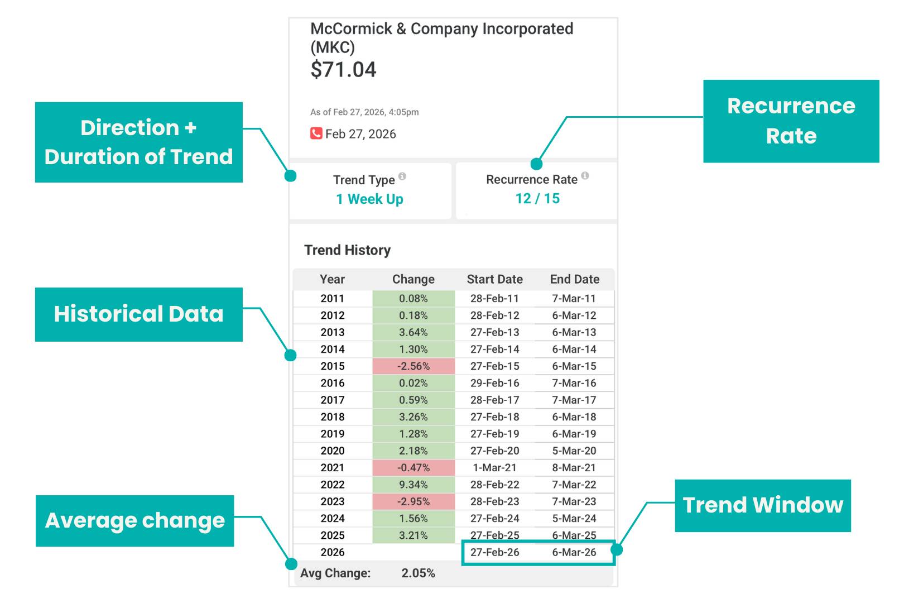The width and height of the screenshot is (904, 603).
Task: Sort by the Change column header
Action: pos(413,279)
